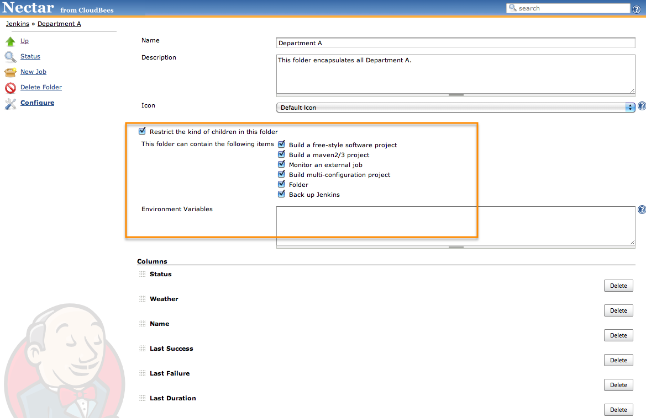Click the Nectar logo
The image size is (646, 418).
28,7
